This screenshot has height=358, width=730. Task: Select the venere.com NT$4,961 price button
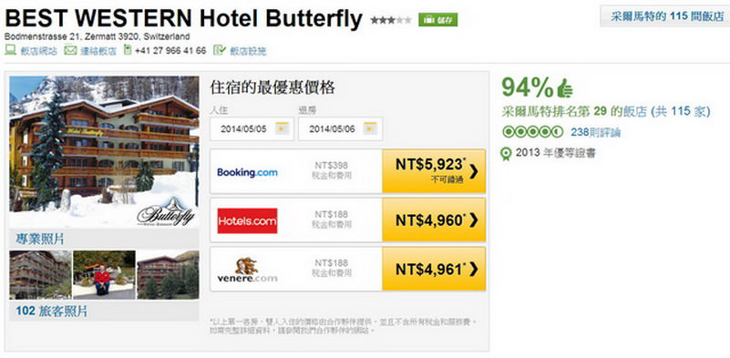click(434, 269)
